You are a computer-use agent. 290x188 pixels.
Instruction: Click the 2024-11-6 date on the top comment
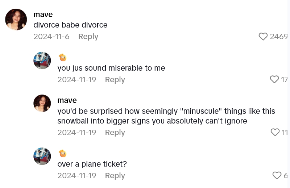click(x=51, y=37)
